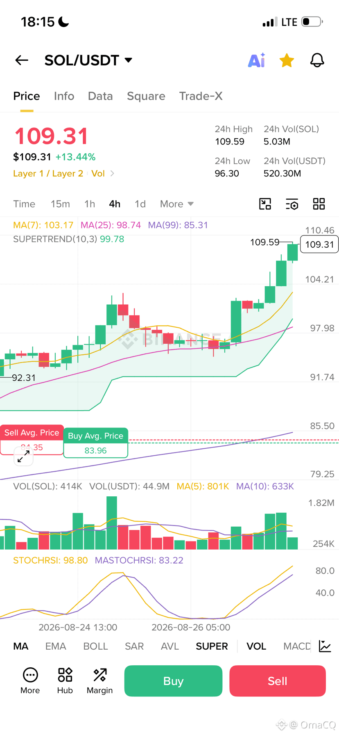
Task: Tap the Sell Avg. Price label
Action: click(32, 433)
